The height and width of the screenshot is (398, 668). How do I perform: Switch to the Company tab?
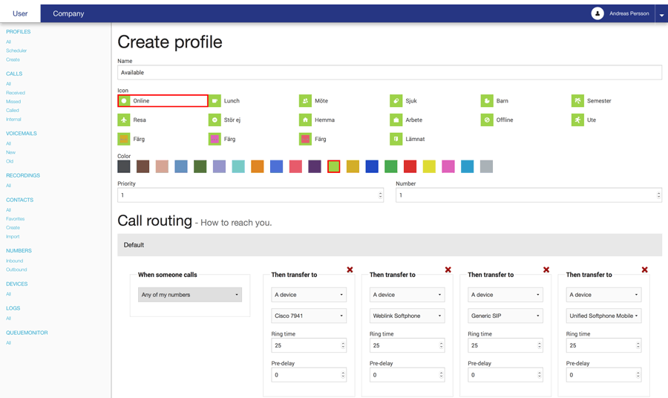pos(68,13)
